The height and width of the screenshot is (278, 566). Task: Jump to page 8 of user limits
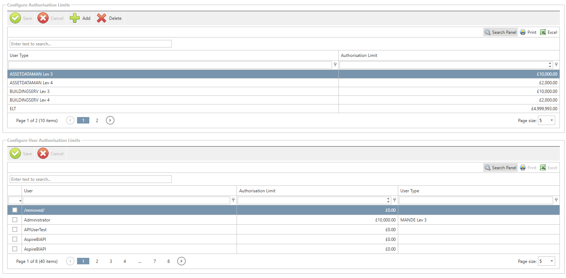(169, 261)
